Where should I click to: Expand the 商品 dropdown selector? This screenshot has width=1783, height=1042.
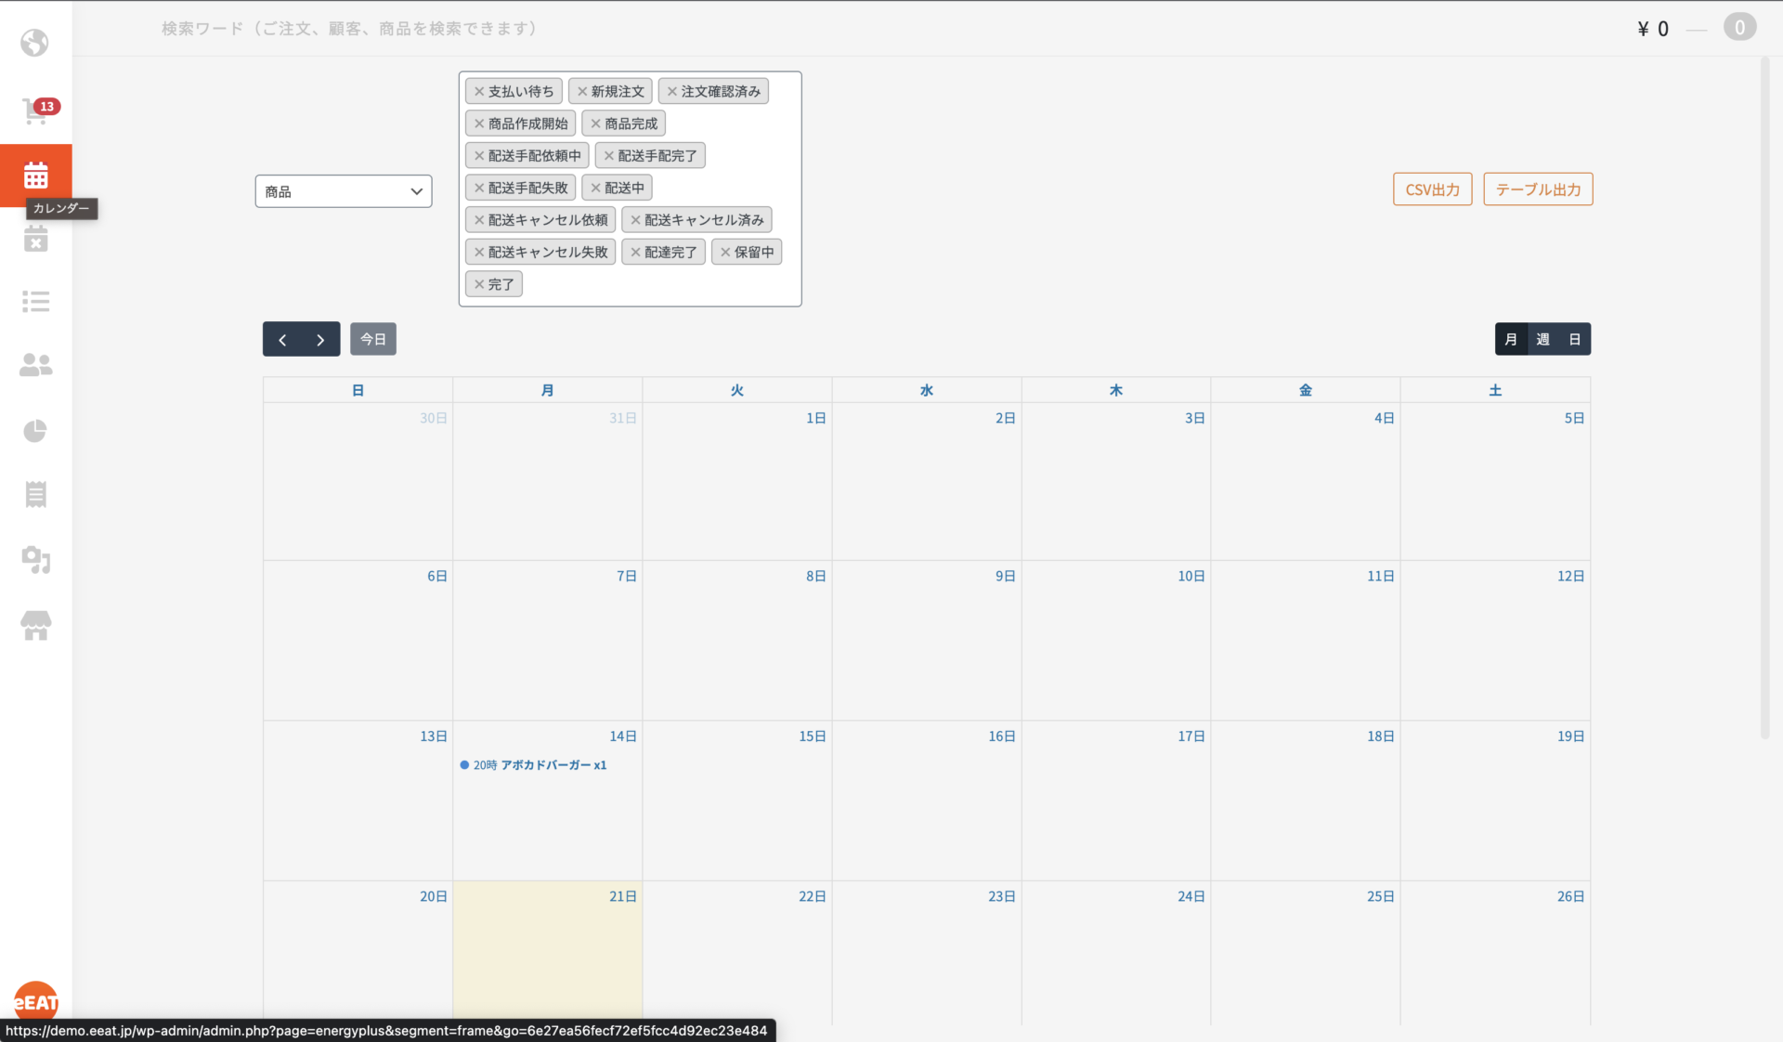tap(344, 191)
